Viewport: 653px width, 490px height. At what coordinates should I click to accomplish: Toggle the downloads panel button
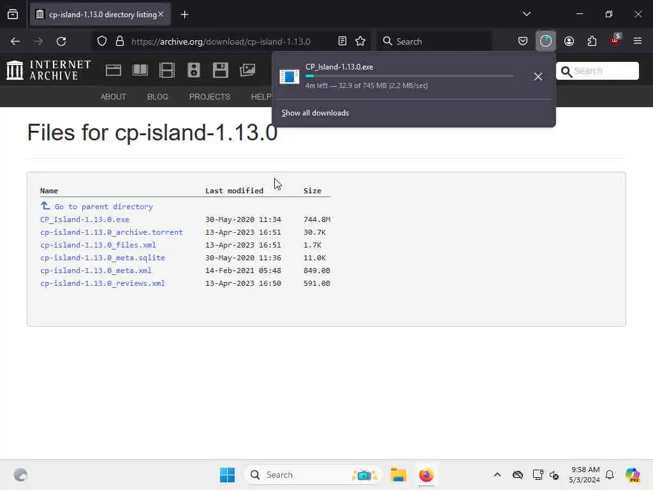(546, 41)
